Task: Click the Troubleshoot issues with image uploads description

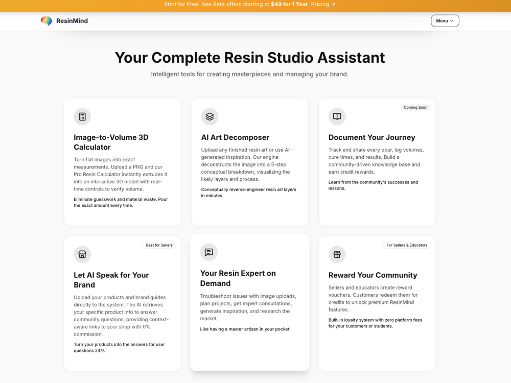Action: point(248,307)
